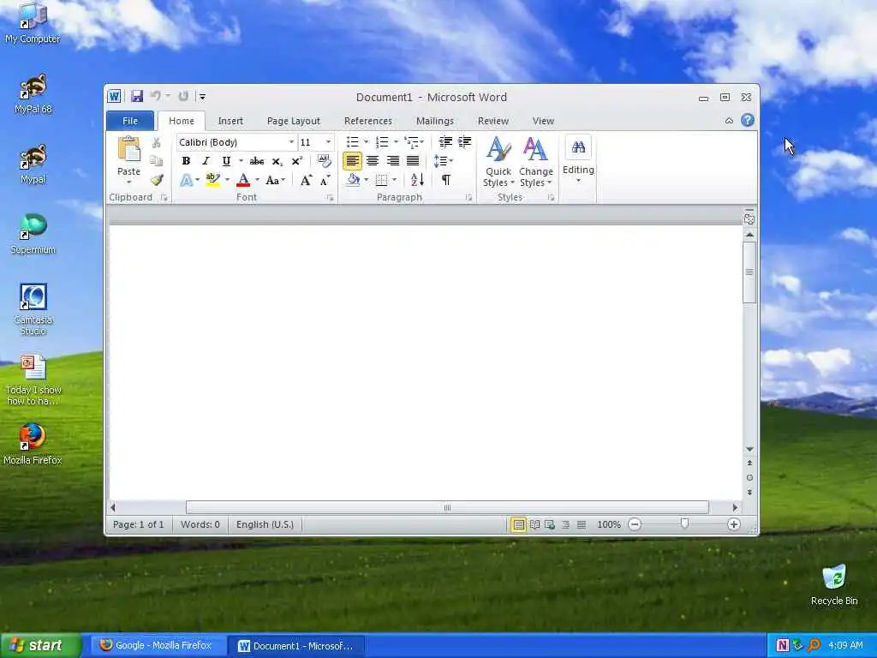Open Change Styles menu
Image resolution: width=877 pixels, height=658 pixels.
click(x=535, y=162)
